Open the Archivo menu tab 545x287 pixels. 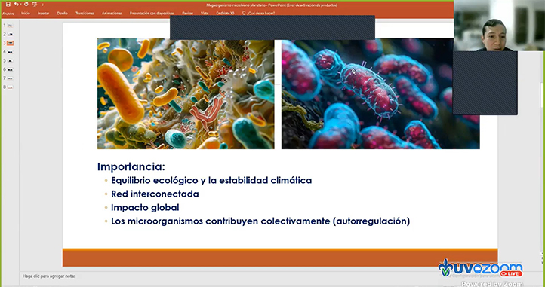[x=8, y=14]
